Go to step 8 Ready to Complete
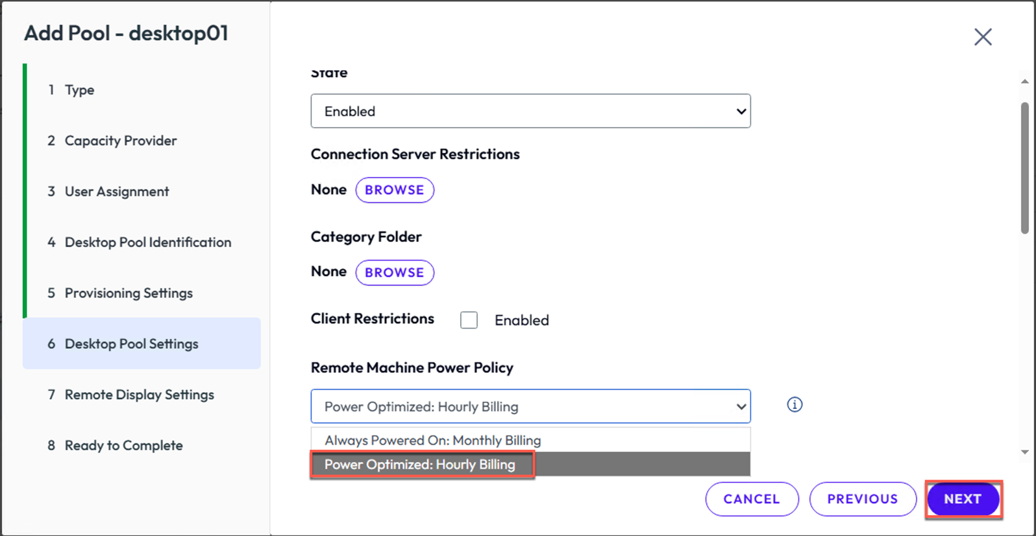 [142, 445]
